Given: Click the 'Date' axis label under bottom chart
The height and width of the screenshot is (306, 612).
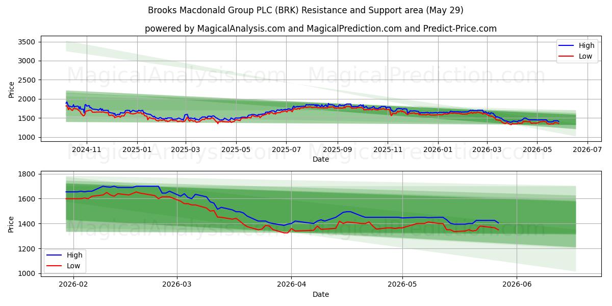Looking at the screenshot, I should coord(321,294).
